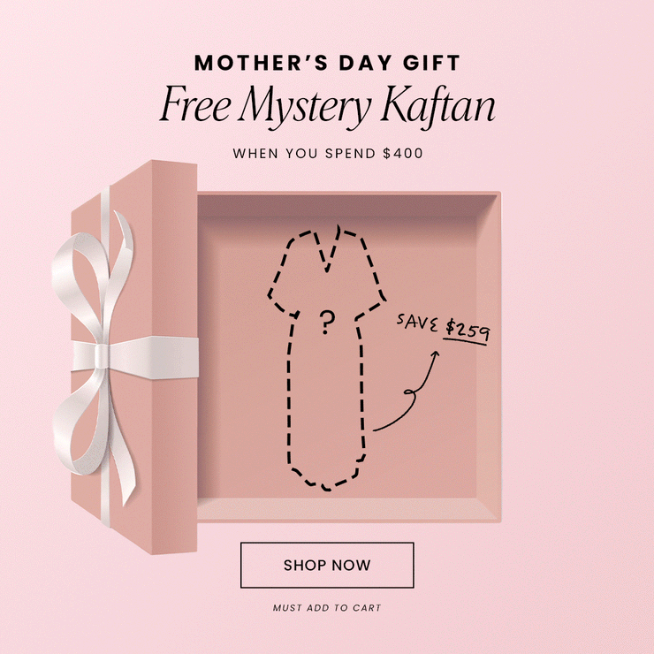Viewport: 654px width, 654px height.
Task: Click the curved hand-drawn arrow
Action: [x=407, y=391]
